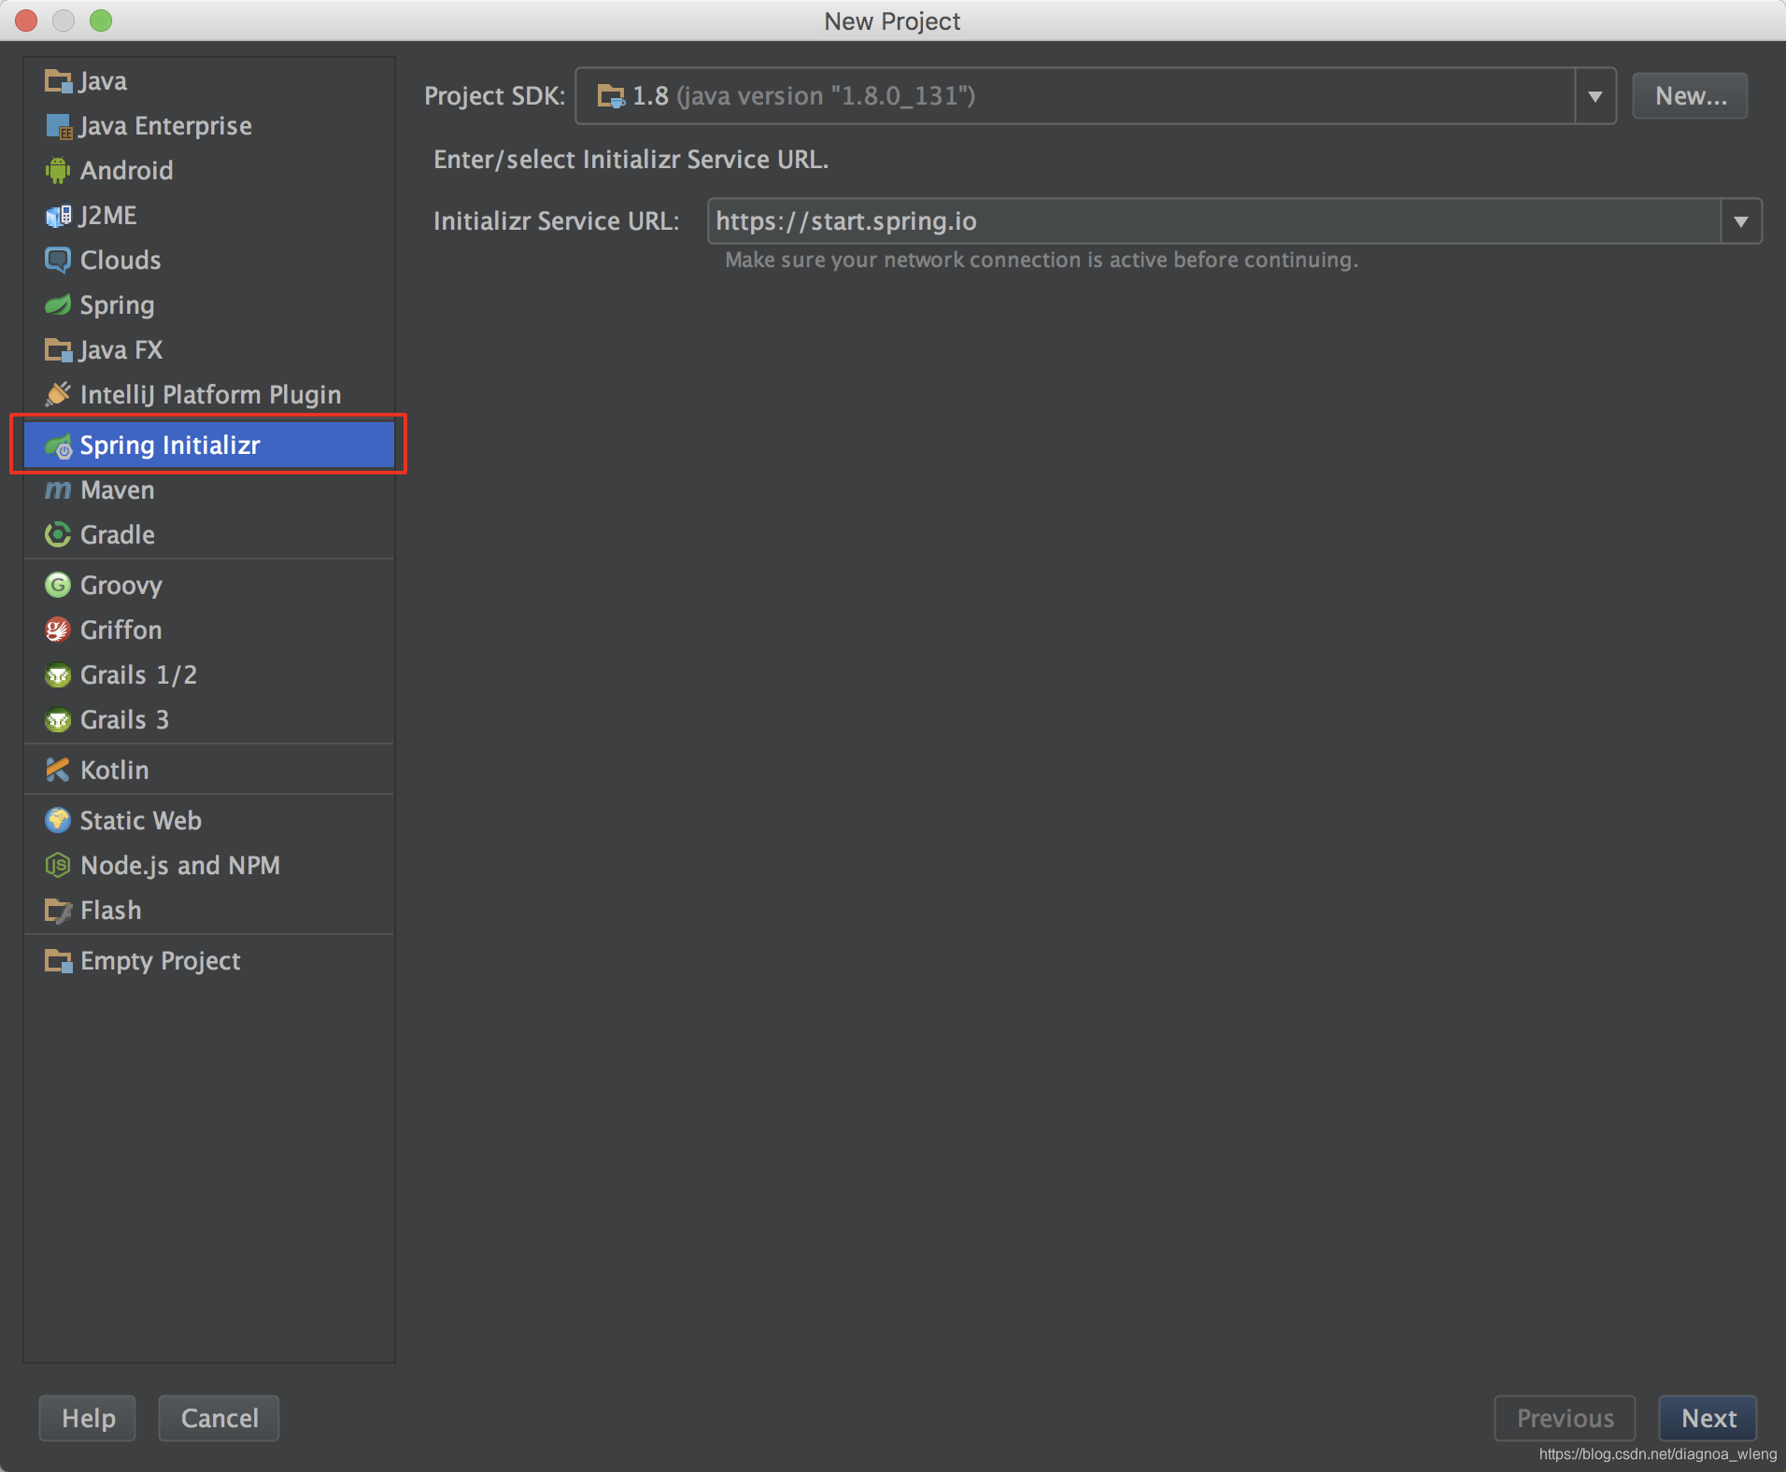Choose Node.js and NPM entry
Viewport: 1786px width, 1472px height.
pos(209,866)
